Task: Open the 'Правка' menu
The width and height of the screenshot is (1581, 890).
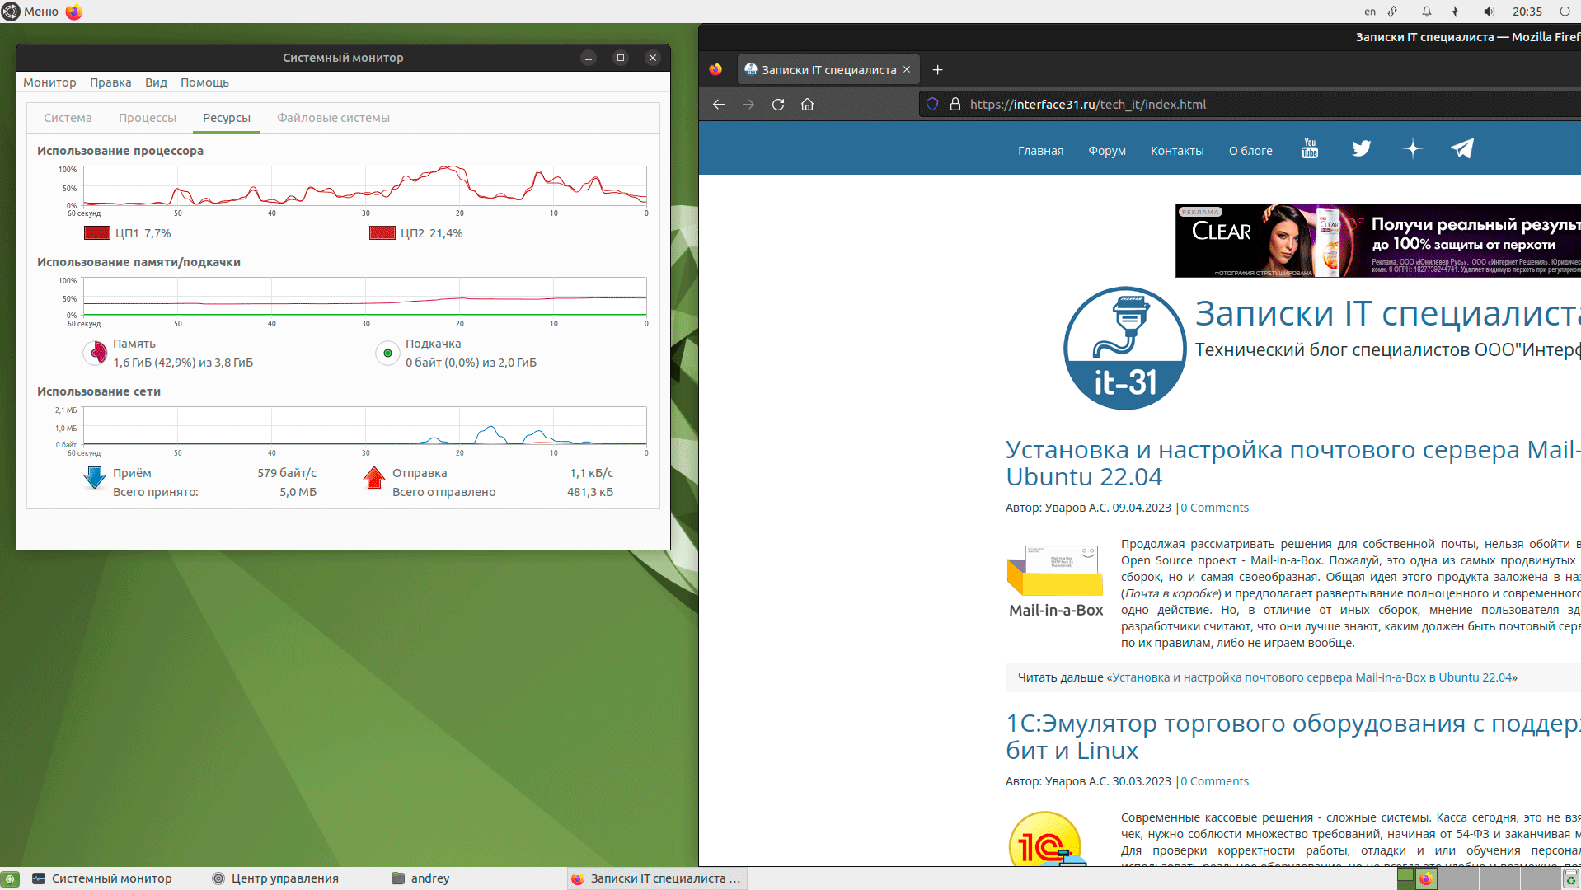Action: [x=110, y=82]
